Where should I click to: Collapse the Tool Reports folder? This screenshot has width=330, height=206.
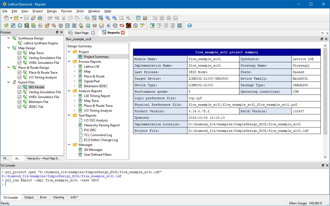point(69,116)
